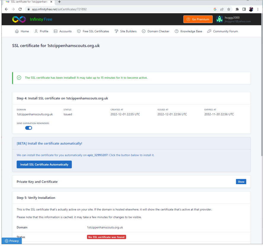Open the Knowledge Base page
263x246 pixels.
[188, 31]
